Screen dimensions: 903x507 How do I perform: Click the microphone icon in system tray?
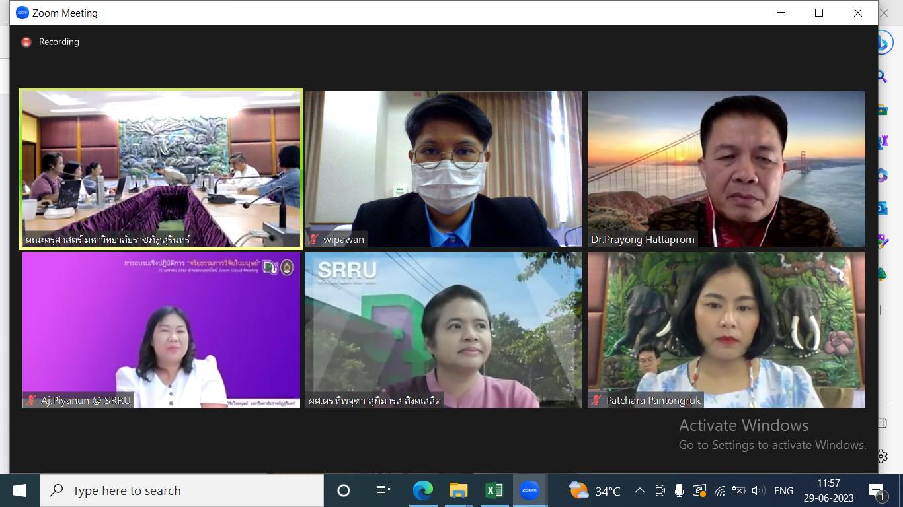coord(679,490)
